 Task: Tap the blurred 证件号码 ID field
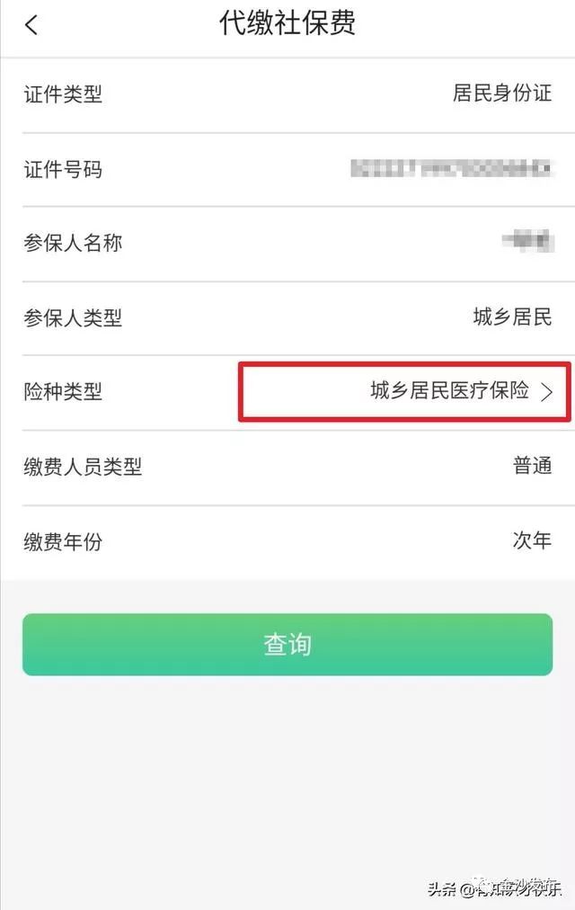[x=452, y=168]
